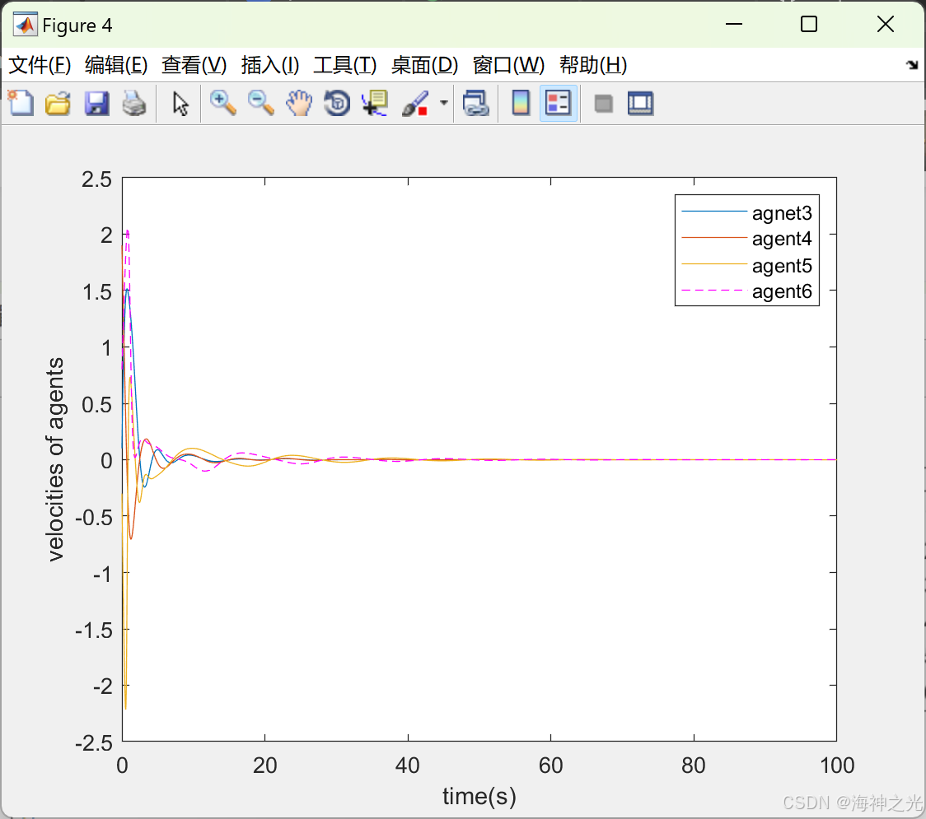Open the 插入(I) menu
This screenshot has width=926, height=819.
pos(270,65)
